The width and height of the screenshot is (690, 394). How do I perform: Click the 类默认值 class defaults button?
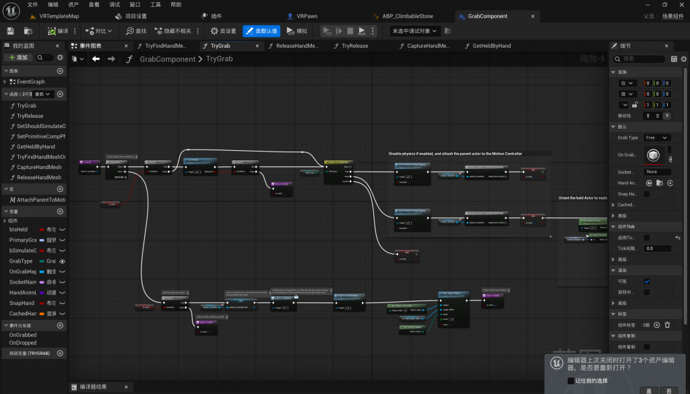tap(261, 31)
